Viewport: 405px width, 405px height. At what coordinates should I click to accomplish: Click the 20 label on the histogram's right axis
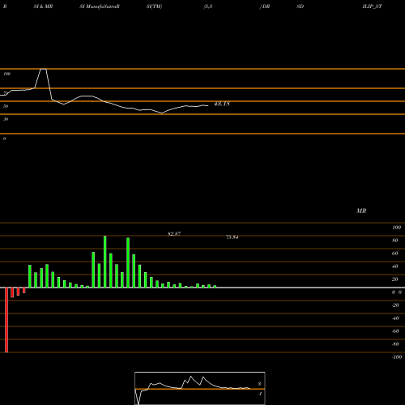click(x=395, y=279)
